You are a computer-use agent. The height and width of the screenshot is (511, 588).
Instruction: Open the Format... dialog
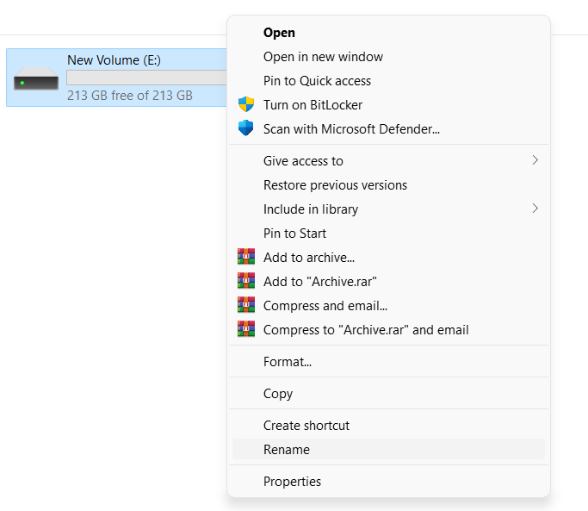point(288,362)
